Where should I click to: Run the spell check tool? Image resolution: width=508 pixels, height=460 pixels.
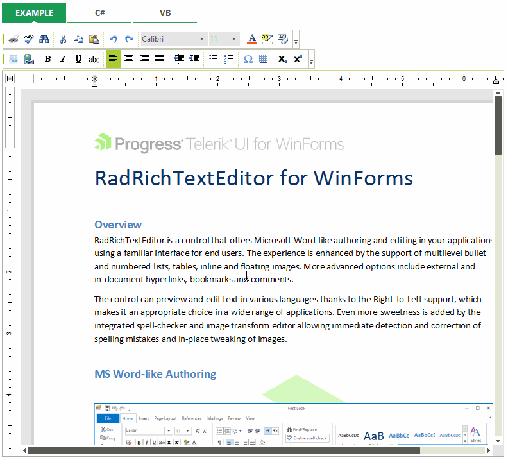[x=29, y=39]
